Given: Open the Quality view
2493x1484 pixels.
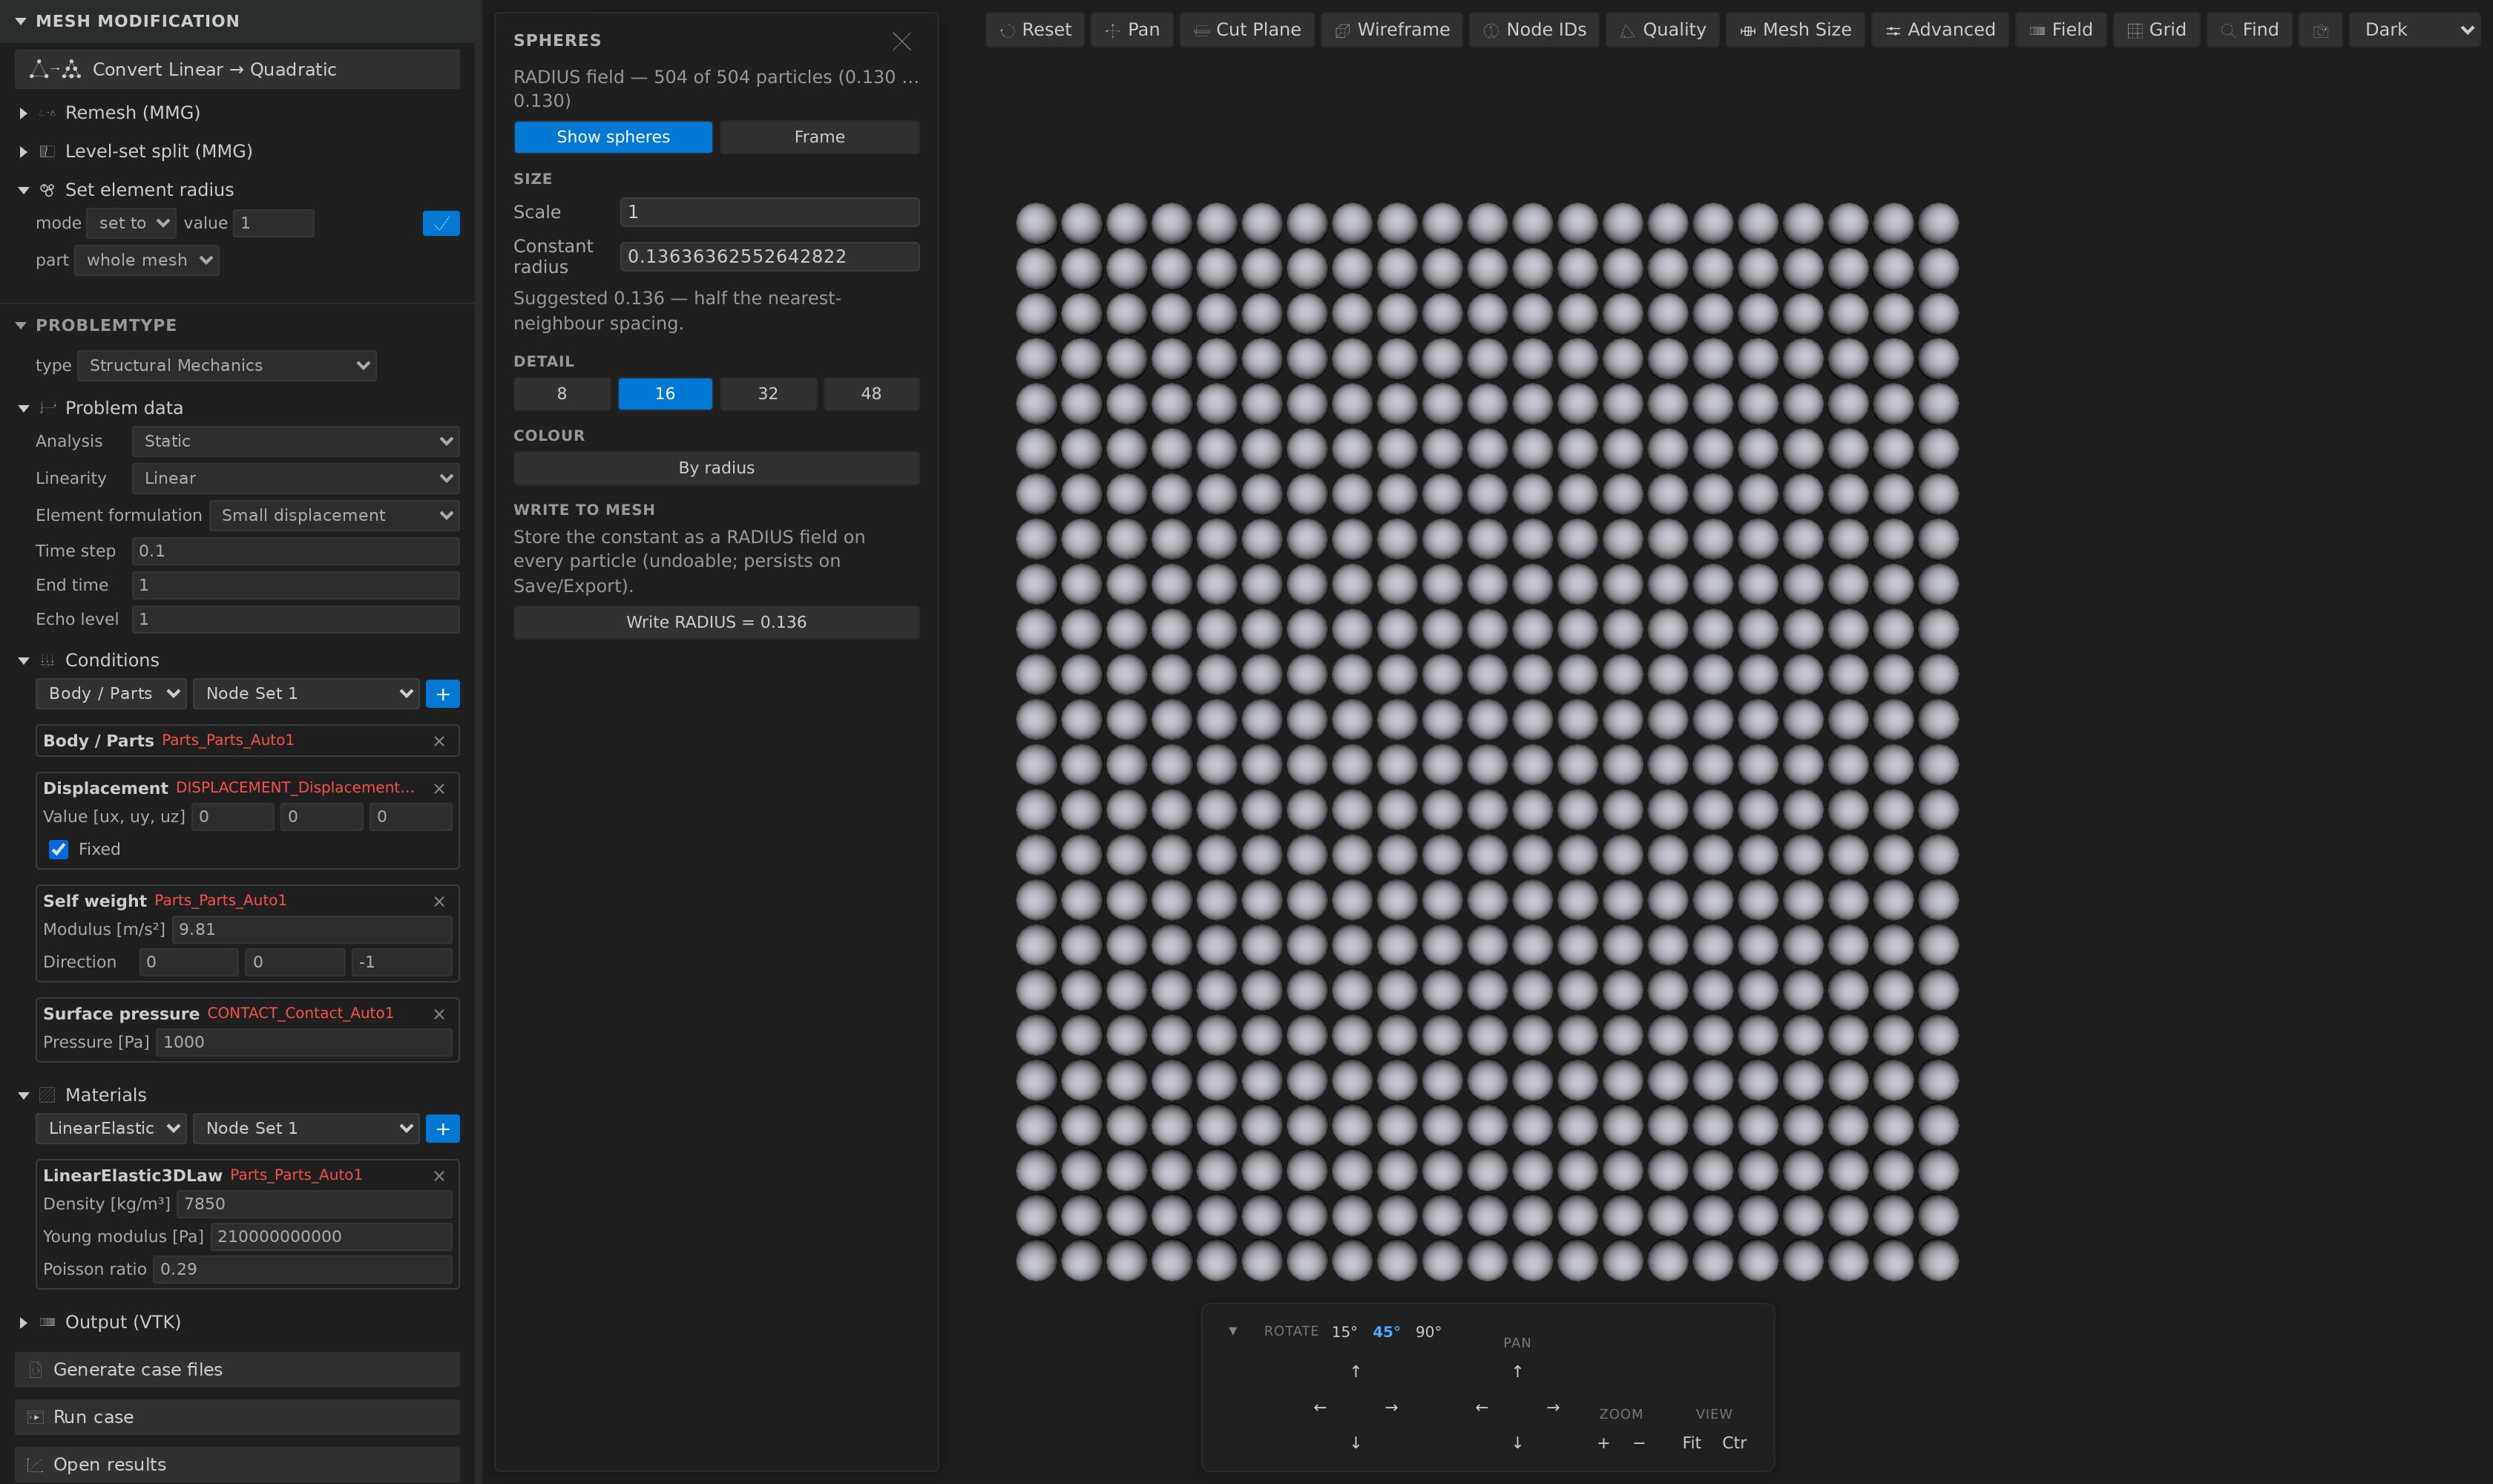Looking at the screenshot, I should pyautogui.click(x=1662, y=30).
